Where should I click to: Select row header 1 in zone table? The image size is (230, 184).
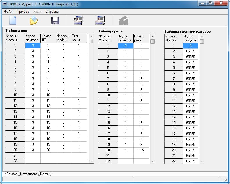pos(15,45)
